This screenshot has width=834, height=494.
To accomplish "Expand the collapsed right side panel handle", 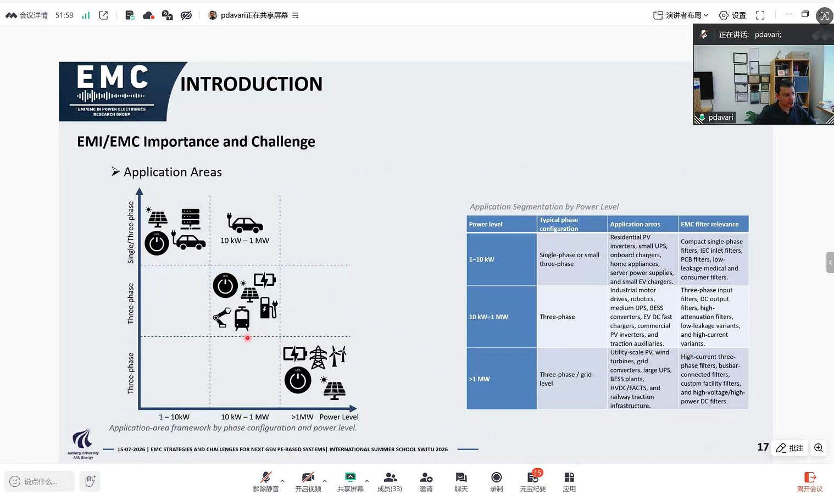I will point(830,262).
